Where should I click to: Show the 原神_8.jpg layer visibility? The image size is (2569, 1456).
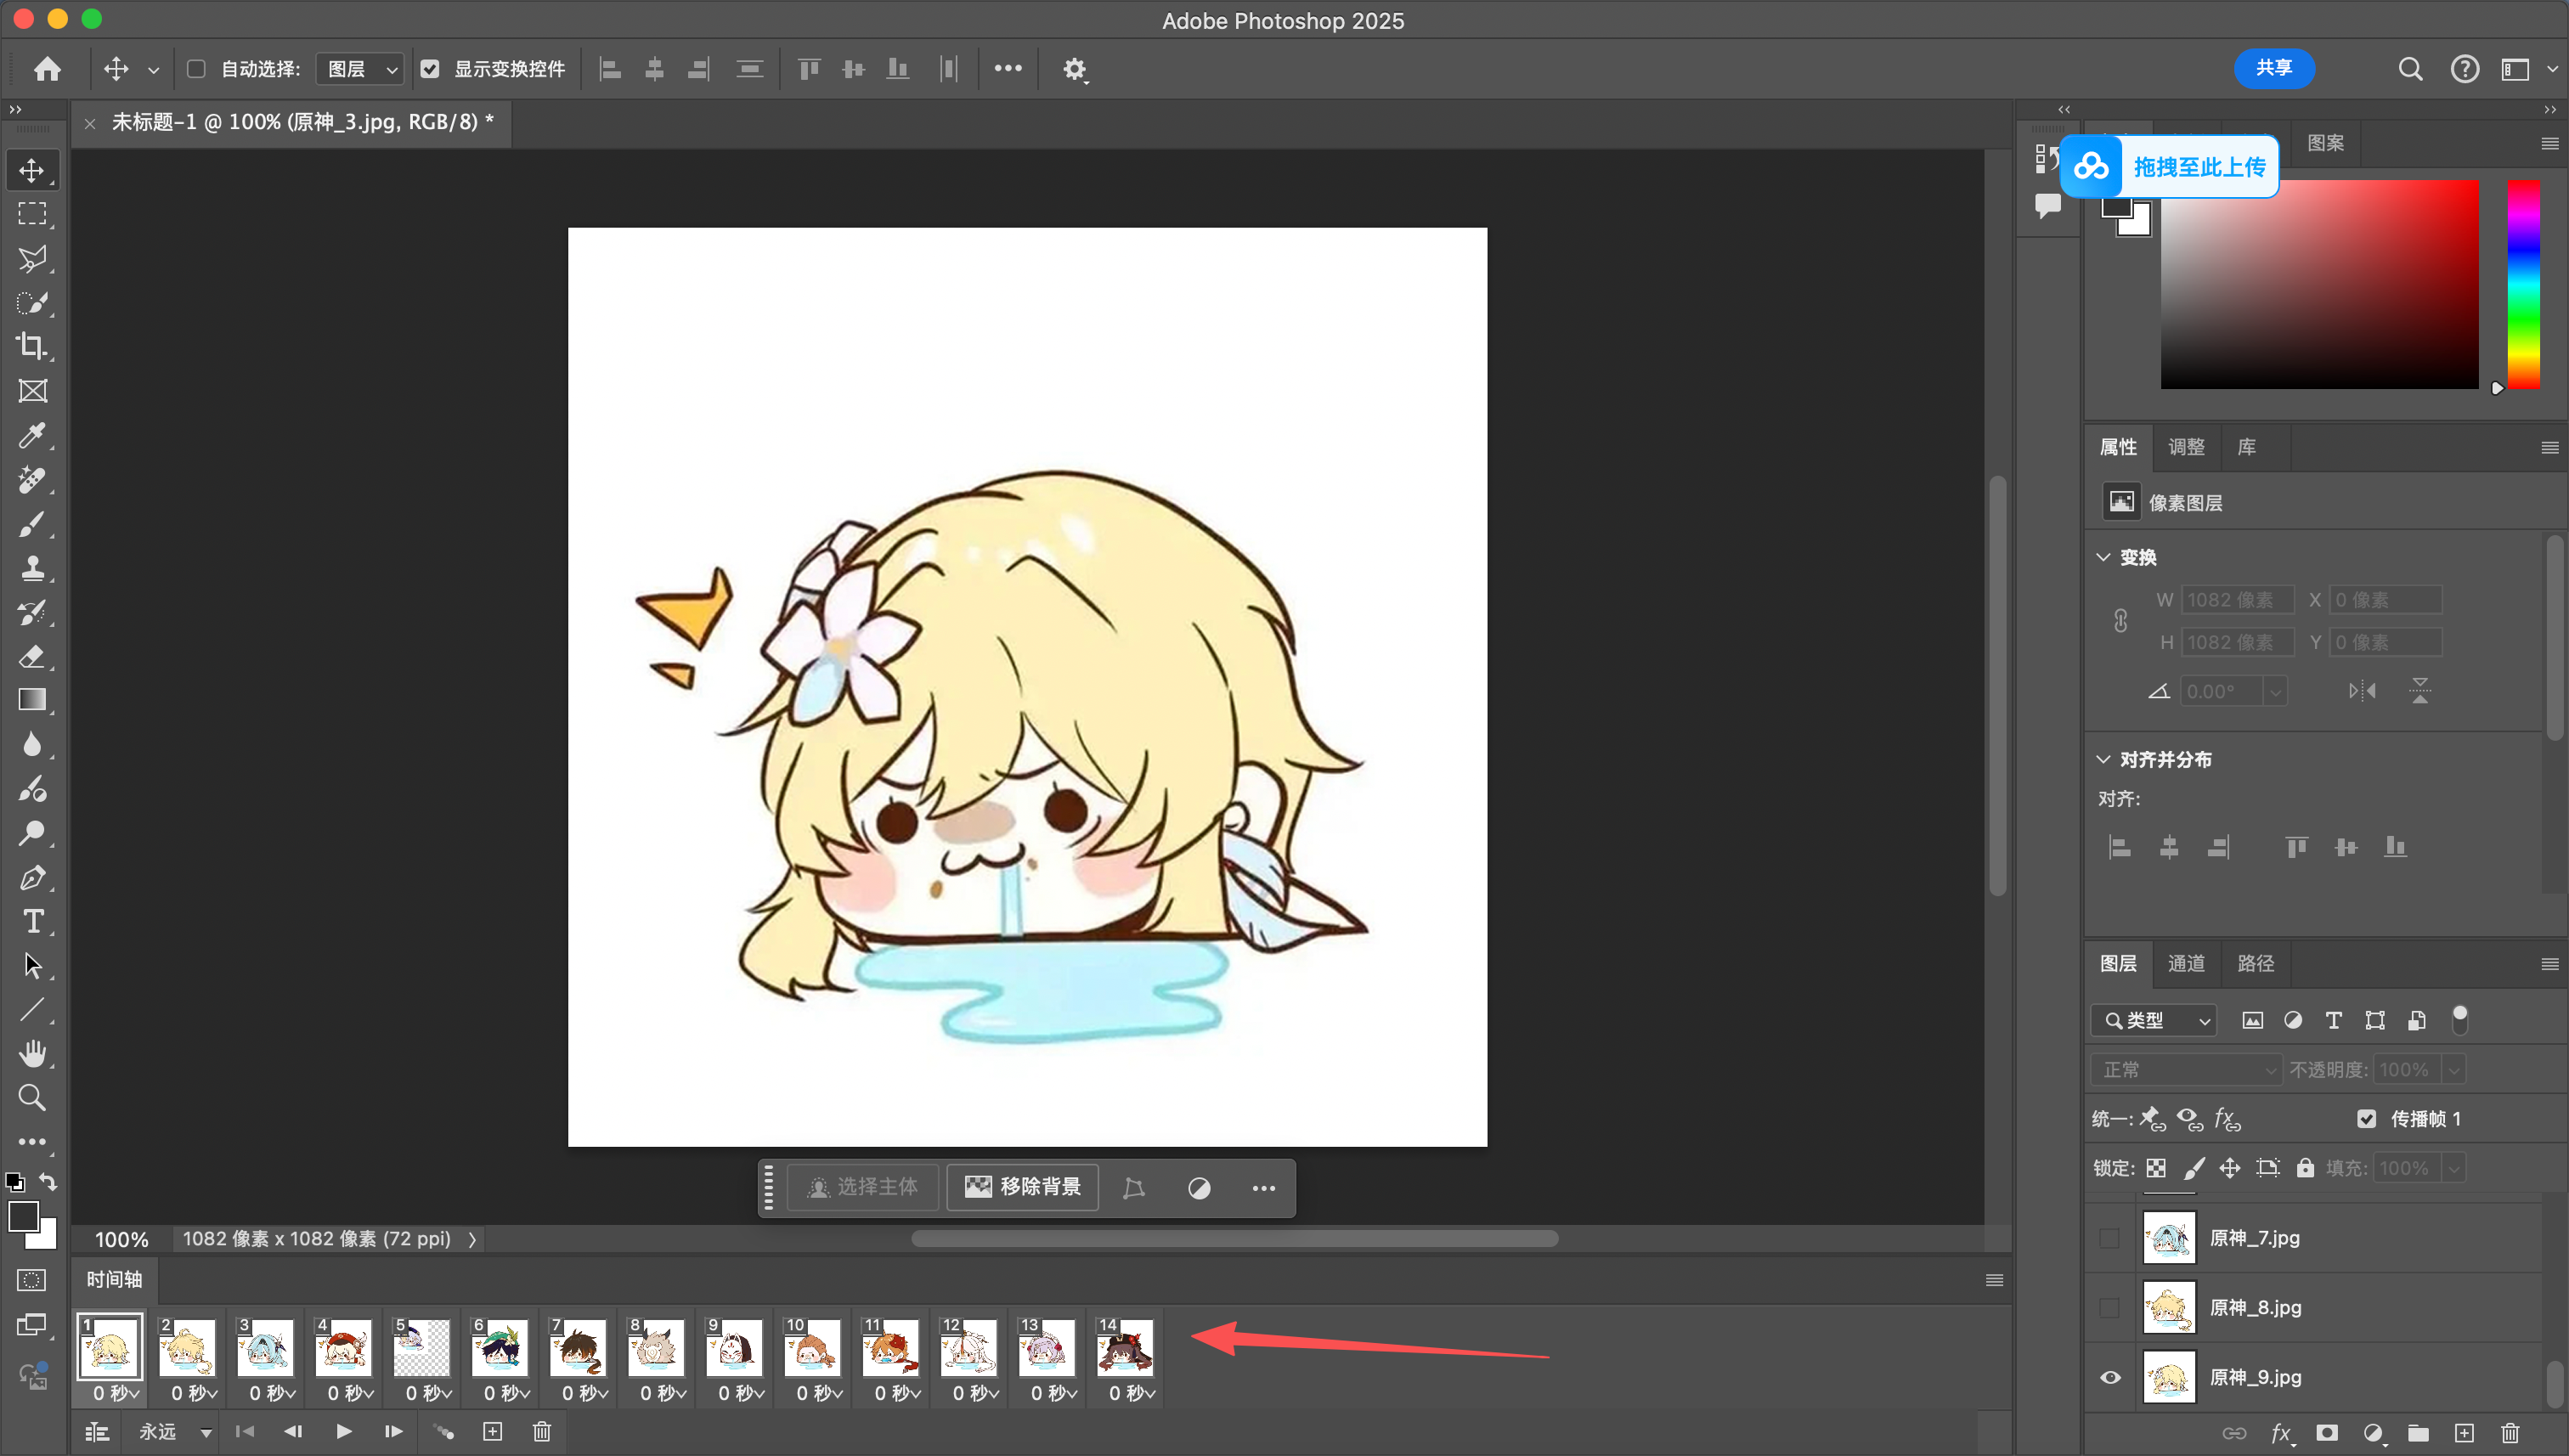pyautogui.click(x=2109, y=1307)
